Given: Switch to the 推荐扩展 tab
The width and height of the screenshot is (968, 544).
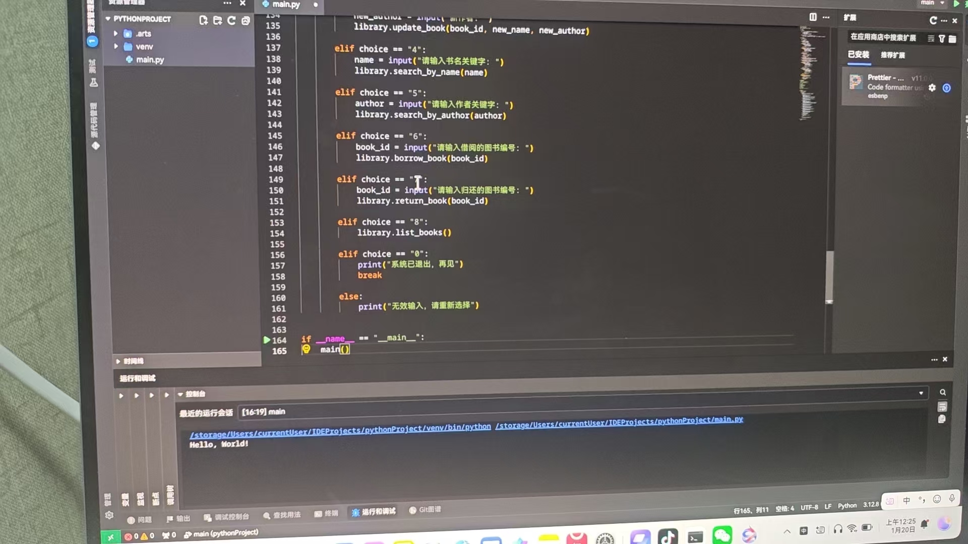Looking at the screenshot, I should click(892, 55).
